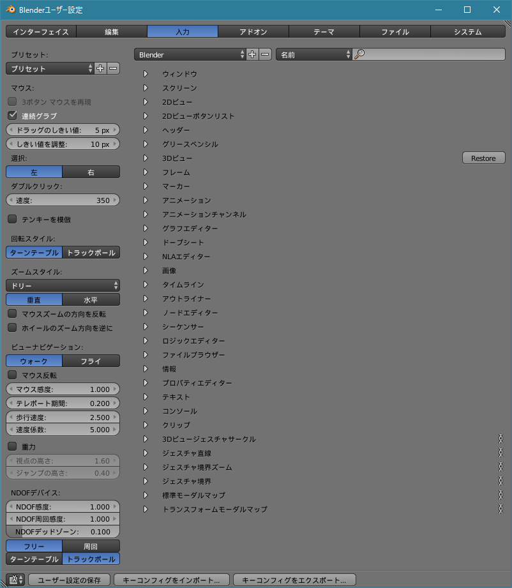Open the テーマ tab
512x588 pixels.
[x=324, y=32]
